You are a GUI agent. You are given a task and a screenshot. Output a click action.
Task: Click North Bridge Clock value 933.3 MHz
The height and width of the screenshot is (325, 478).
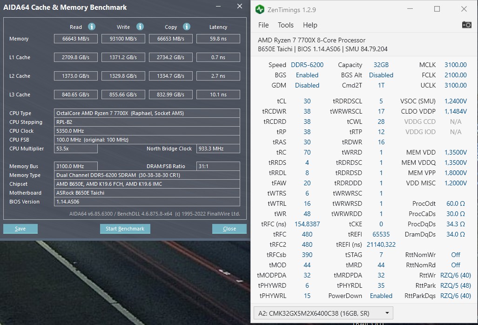point(218,149)
